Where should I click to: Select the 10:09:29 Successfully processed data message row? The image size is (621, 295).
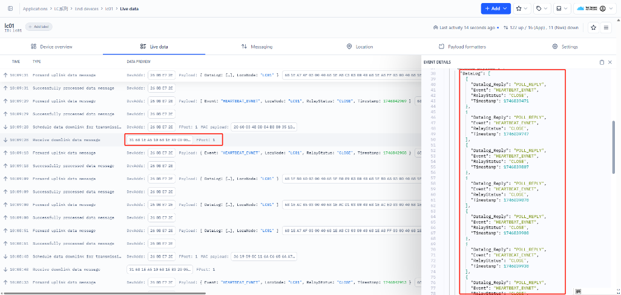click(x=210, y=114)
